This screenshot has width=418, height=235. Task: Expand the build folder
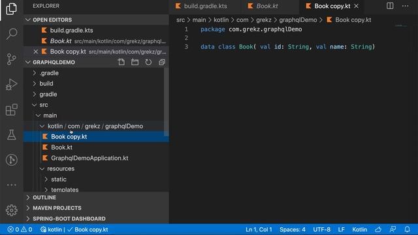point(96,84)
